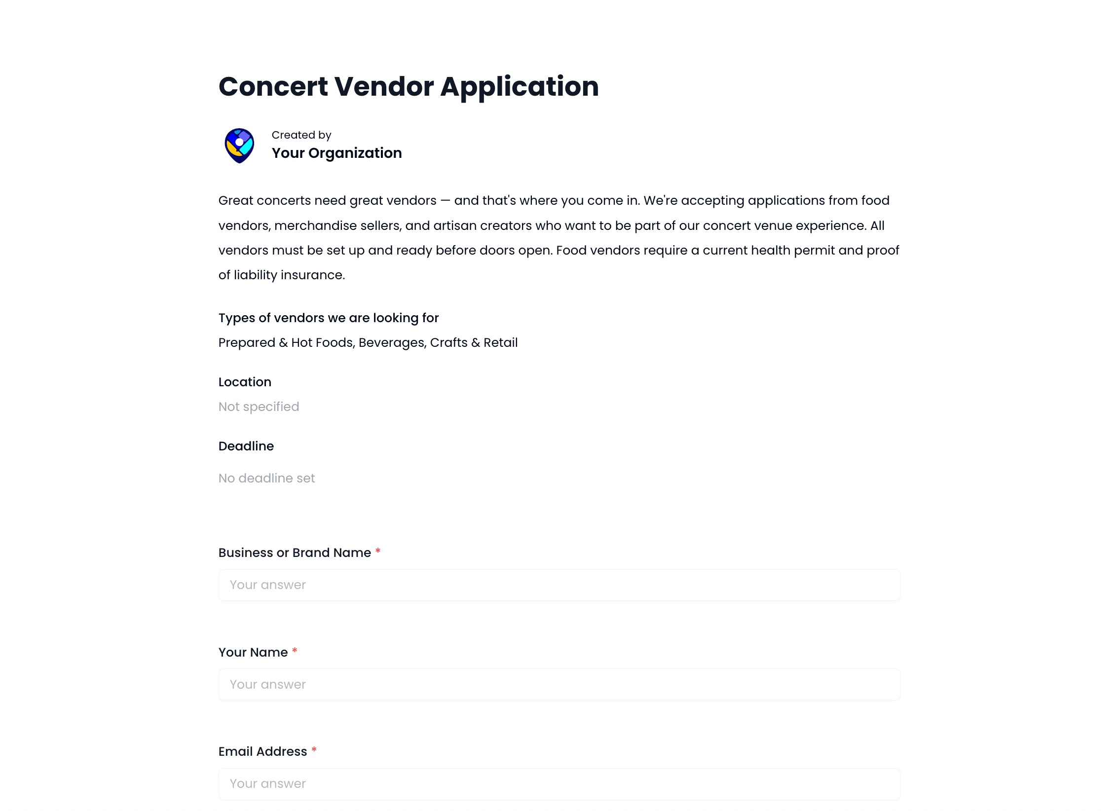Click the Location heading

[x=245, y=382]
